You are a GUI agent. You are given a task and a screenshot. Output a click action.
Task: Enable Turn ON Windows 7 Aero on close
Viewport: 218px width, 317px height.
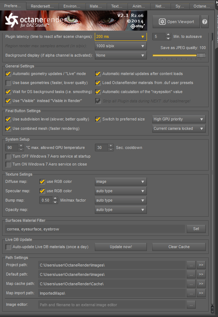pos(8,164)
